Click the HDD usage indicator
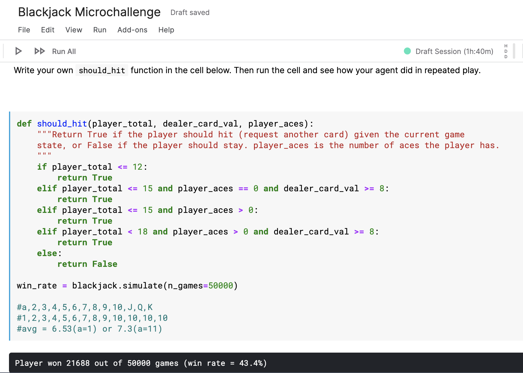Viewport: 523px width, 373px height. click(506, 51)
